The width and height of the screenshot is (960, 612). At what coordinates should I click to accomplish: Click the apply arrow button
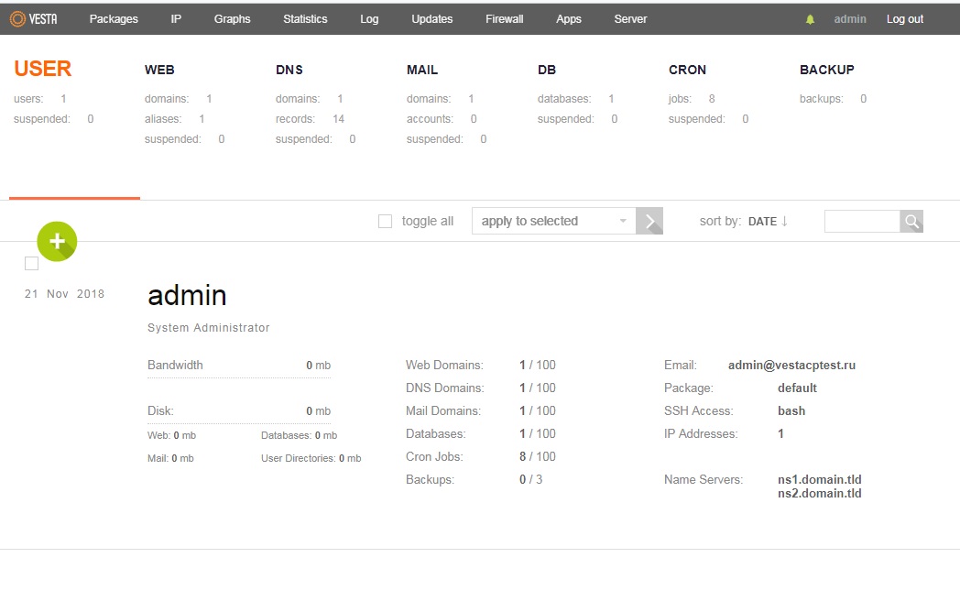649,221
